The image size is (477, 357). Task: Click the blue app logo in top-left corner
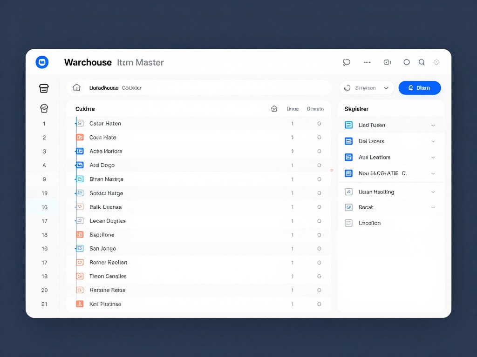coord(42,62)
